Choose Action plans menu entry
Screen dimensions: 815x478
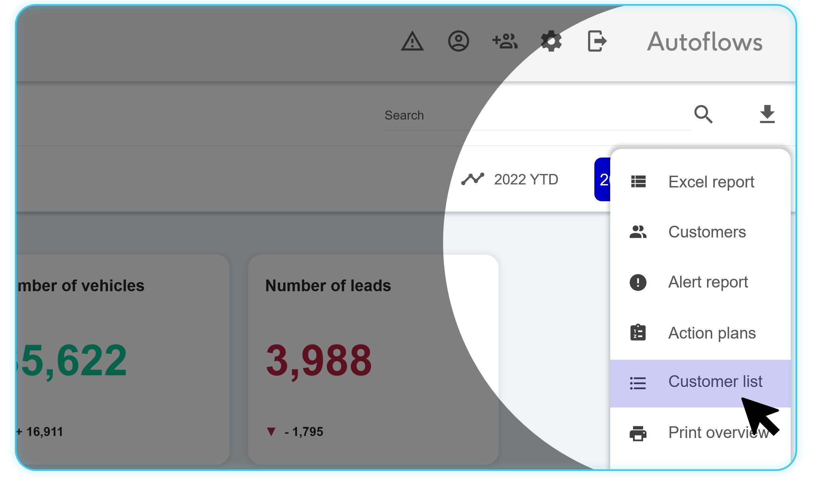point(700,333)
